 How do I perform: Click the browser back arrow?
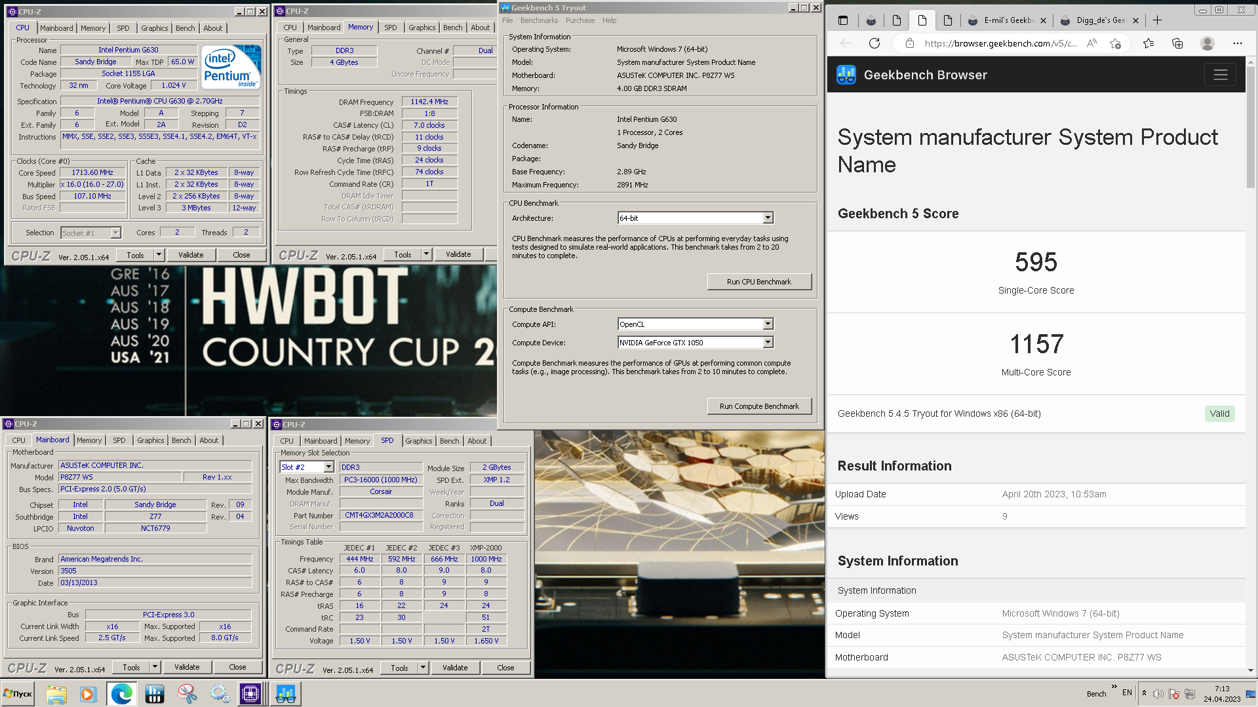846,43
